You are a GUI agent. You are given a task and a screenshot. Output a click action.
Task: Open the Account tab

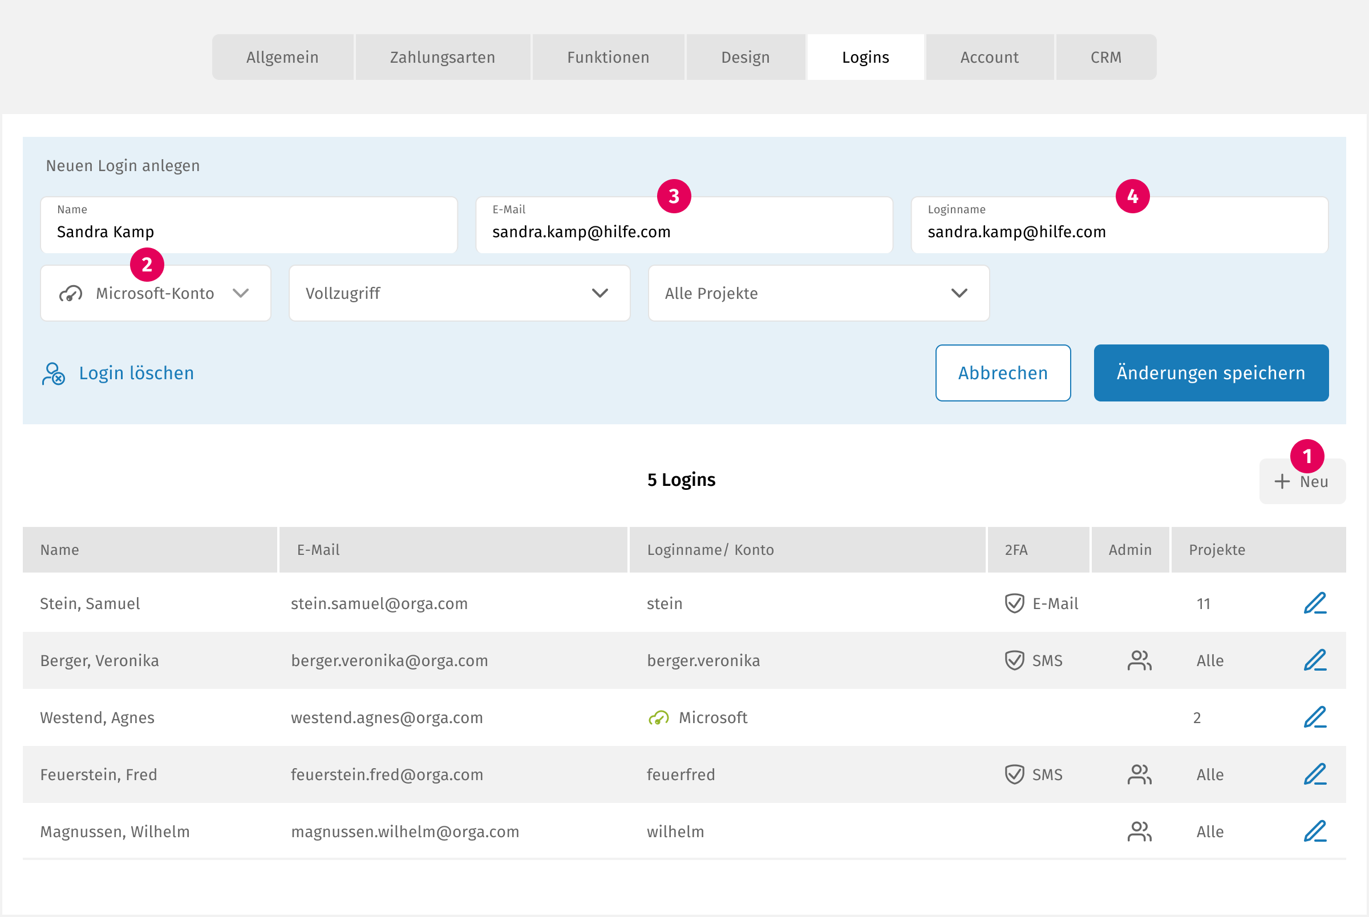click(x=989, y=57)
